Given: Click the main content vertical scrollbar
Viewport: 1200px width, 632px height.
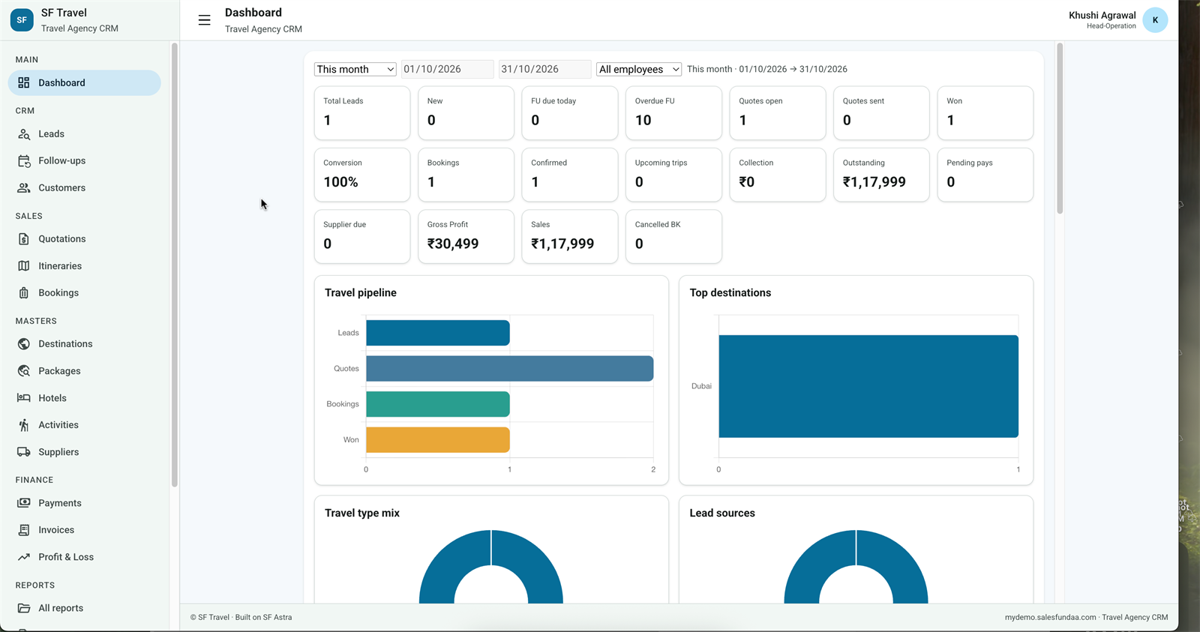Looking at the screenshot, I should (x=1060, y=128).
